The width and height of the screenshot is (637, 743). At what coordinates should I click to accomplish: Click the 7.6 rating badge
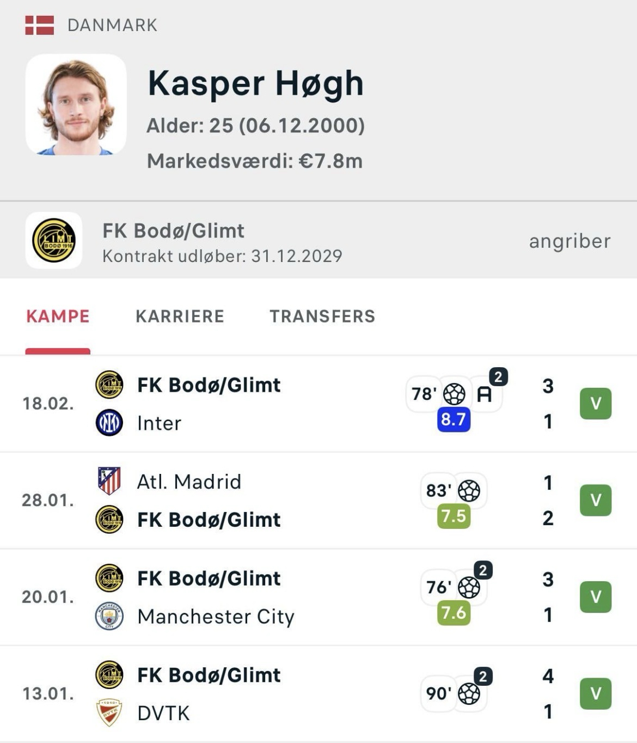(x=454, y=613)
